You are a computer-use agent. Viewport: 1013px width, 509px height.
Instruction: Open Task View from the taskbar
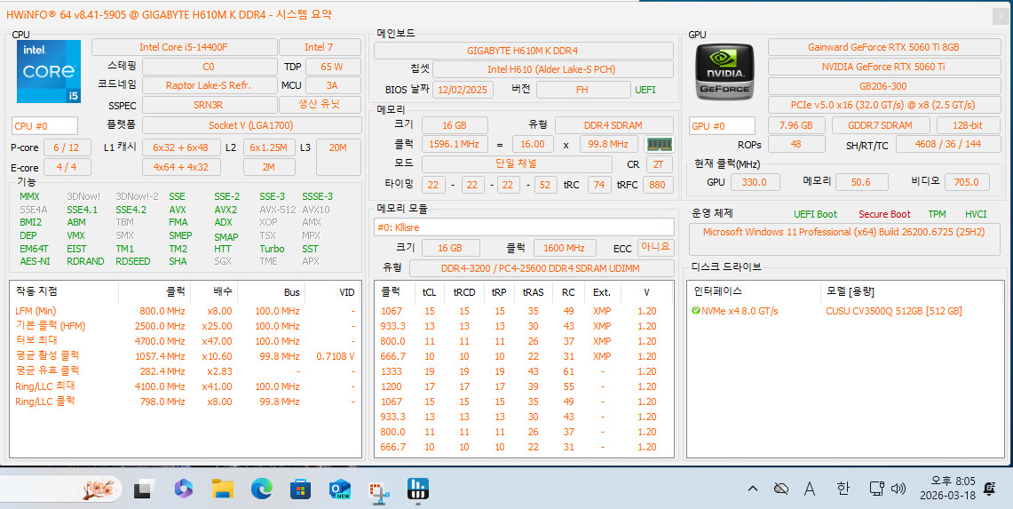click(143, 489)
